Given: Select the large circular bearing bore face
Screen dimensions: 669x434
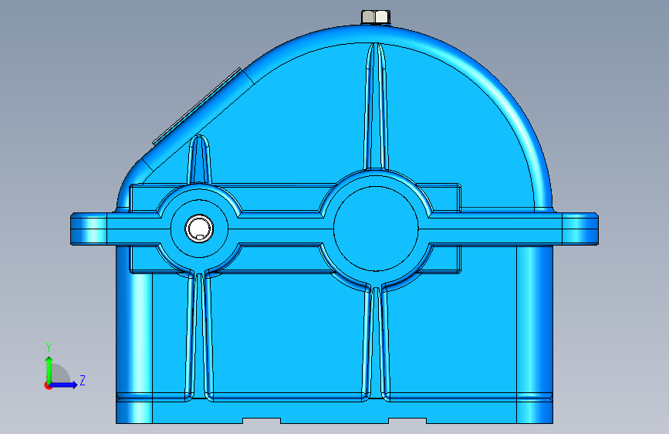Looking at the screenshot, I should pyautogui.click(x=376, y=229).
